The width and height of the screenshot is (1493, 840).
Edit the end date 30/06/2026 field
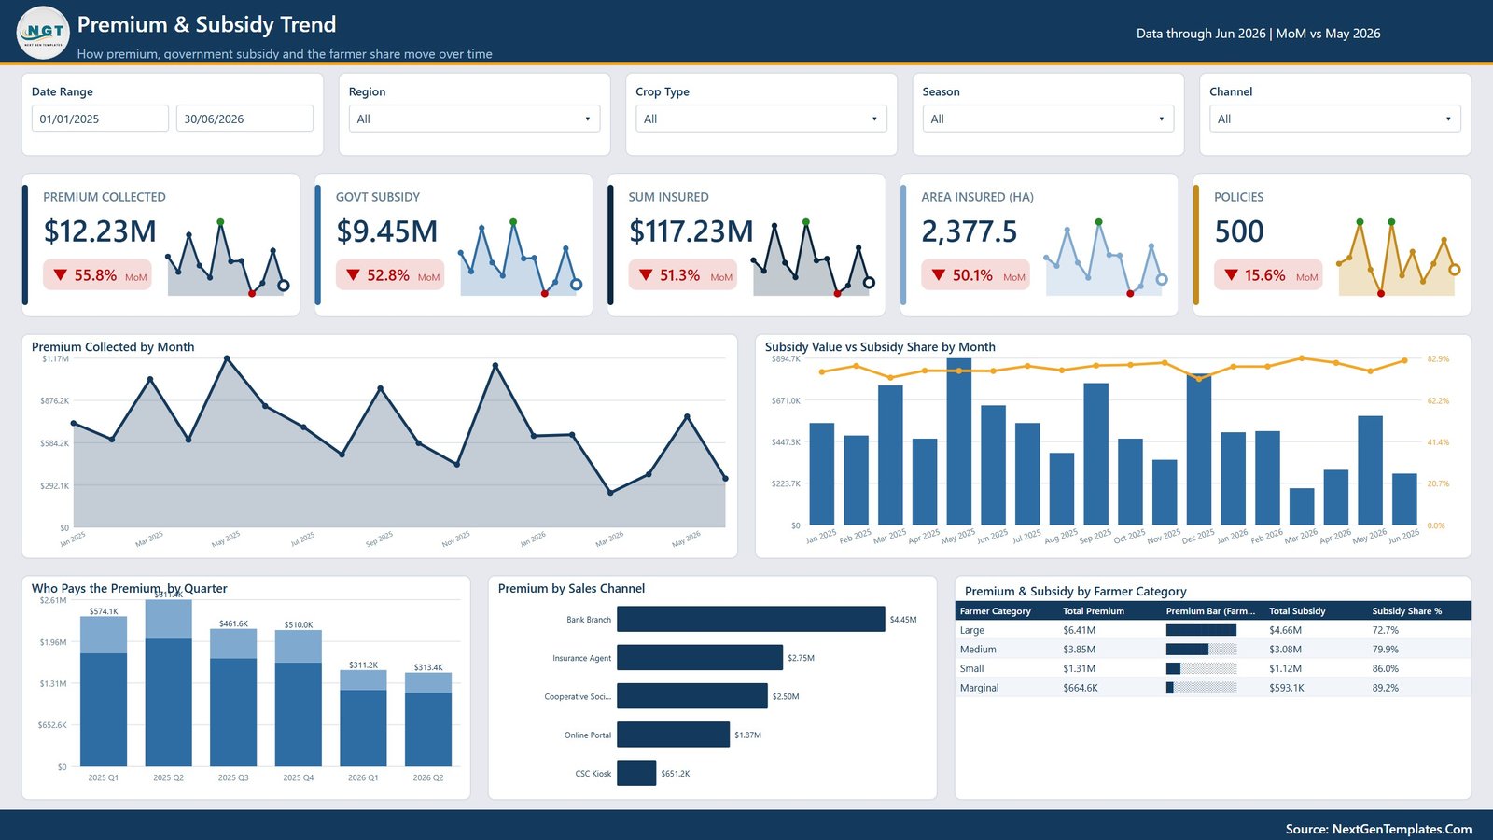(244, 119)
